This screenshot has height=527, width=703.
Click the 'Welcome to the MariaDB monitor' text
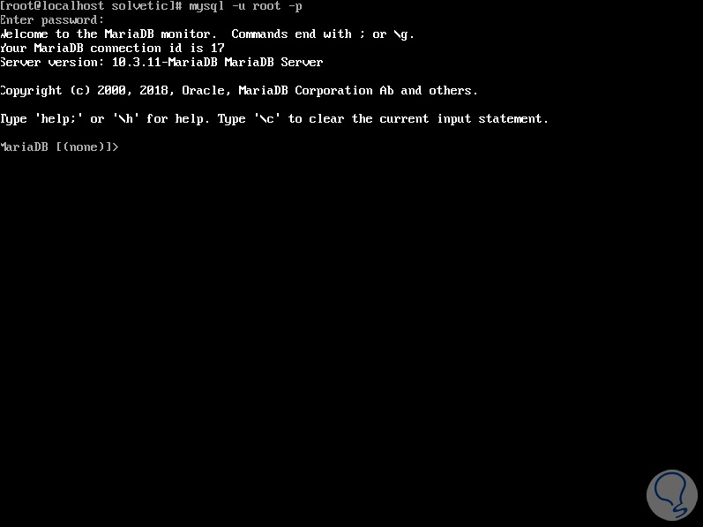[106, 34]
